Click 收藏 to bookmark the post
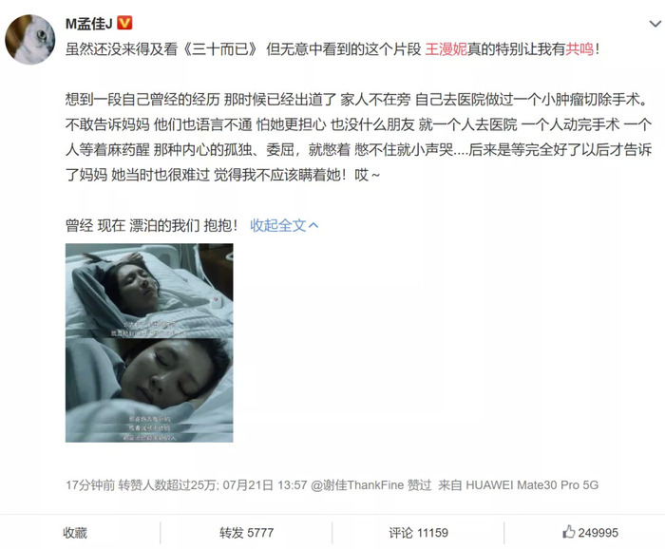The image size is (665, 549). click(75, 533)
